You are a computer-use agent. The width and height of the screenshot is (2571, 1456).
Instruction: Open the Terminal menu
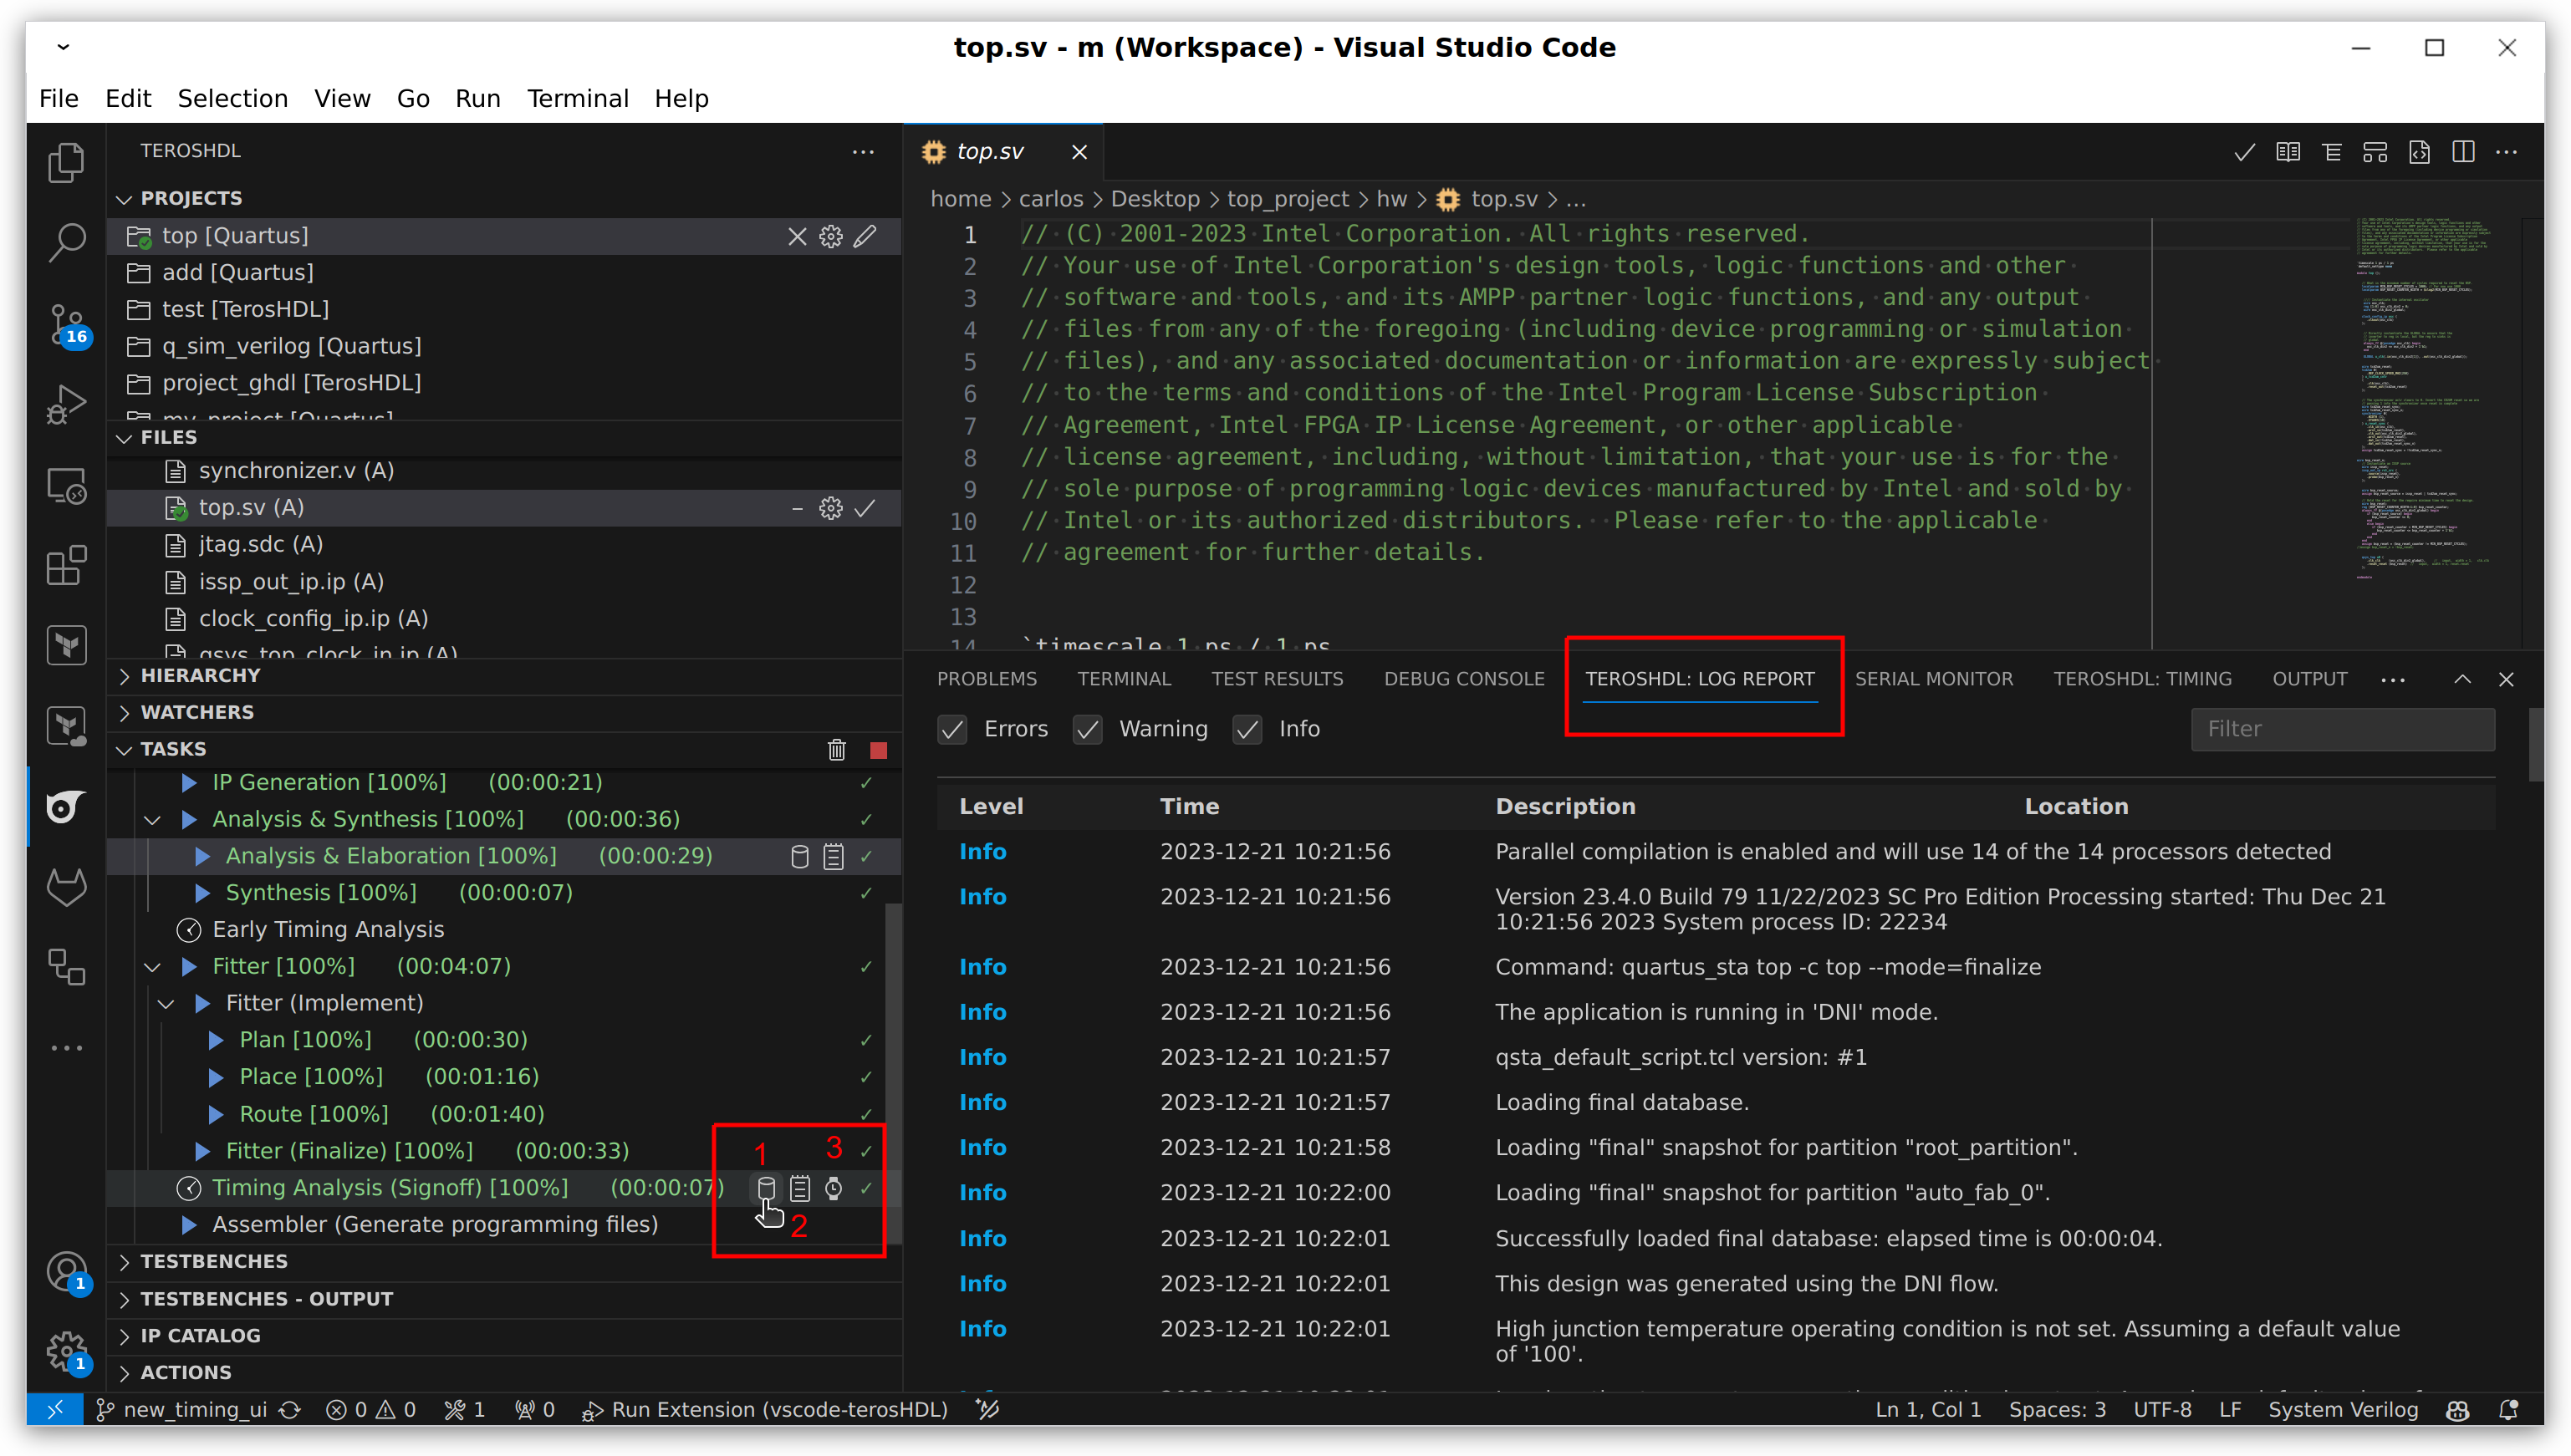(577, 98)
